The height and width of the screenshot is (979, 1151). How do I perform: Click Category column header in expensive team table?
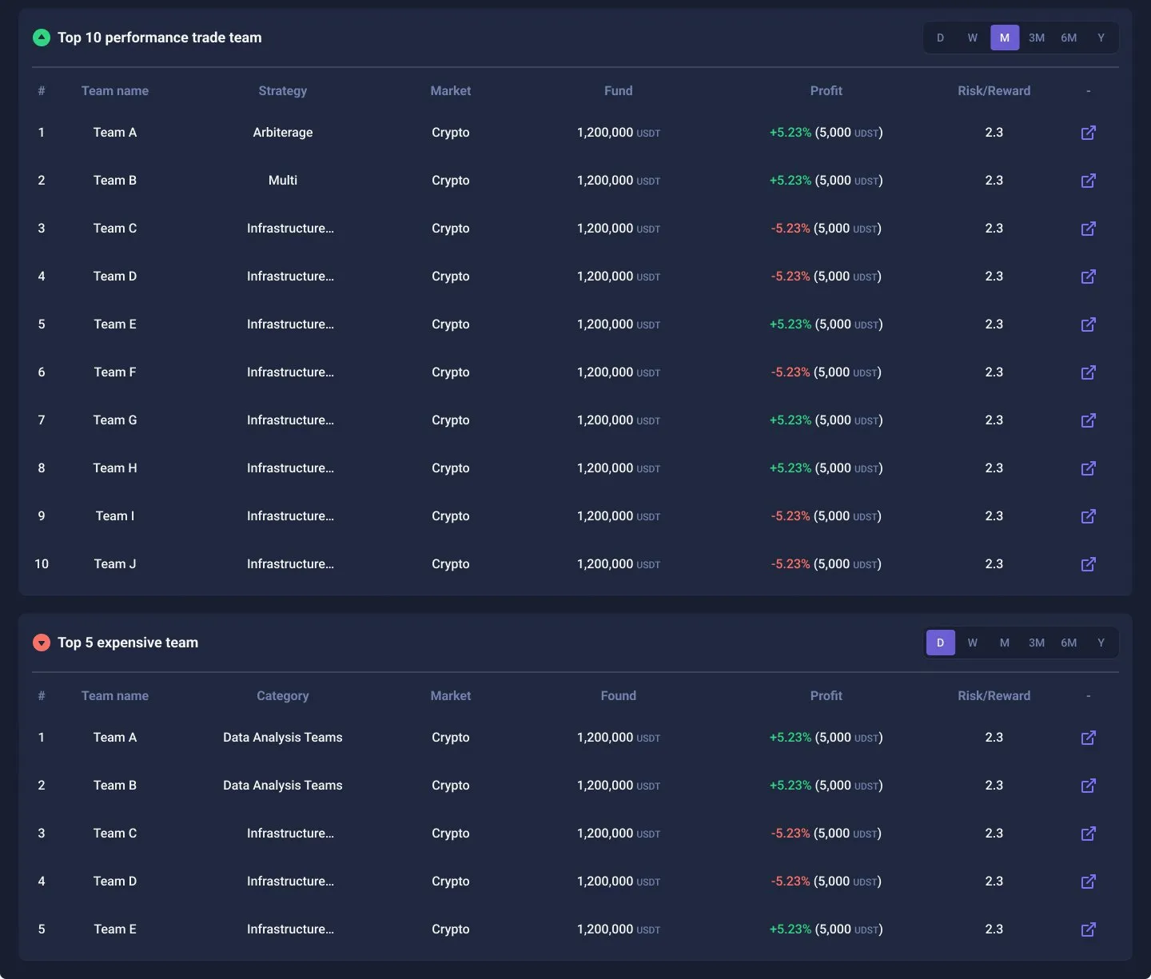(x=283, y=696)
